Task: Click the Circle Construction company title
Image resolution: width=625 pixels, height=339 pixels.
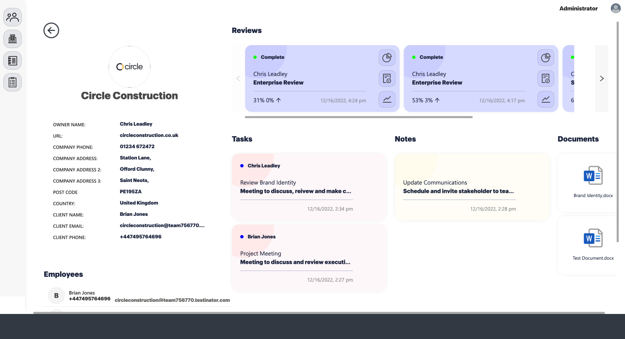Action: 130,96
